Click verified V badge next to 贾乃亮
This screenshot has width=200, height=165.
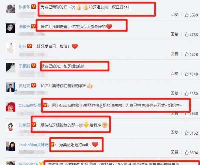34,86
